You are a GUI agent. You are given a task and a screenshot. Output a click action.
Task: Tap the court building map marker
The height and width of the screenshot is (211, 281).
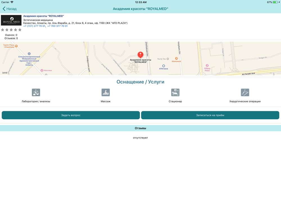(29, 54)
